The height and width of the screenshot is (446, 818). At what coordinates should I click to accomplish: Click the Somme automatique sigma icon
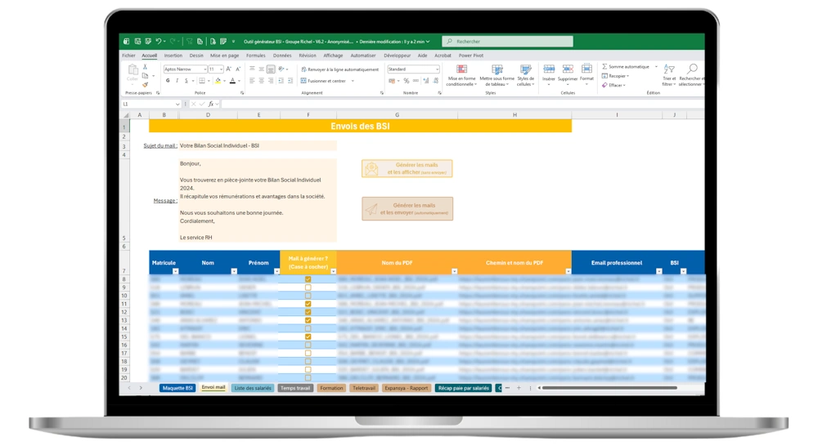[605, 67]
